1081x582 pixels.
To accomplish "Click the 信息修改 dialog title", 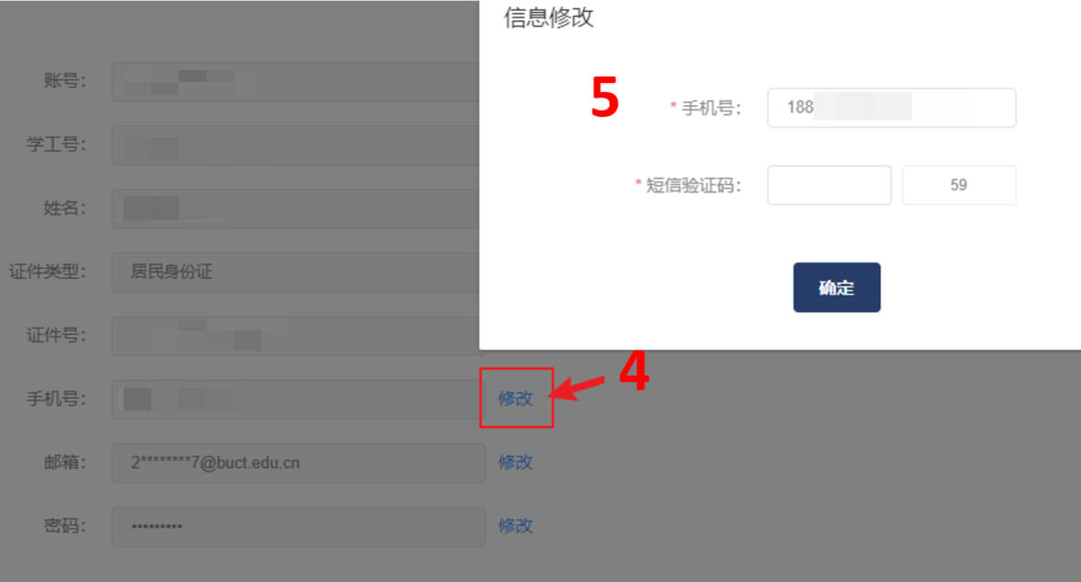I will pos(549,17).
